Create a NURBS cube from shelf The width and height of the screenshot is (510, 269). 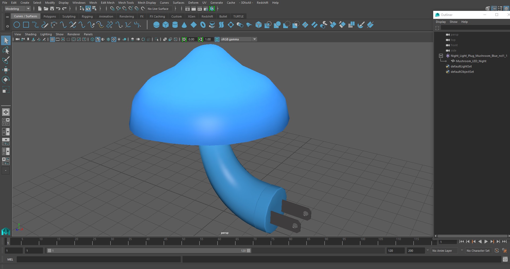[166, 25]
